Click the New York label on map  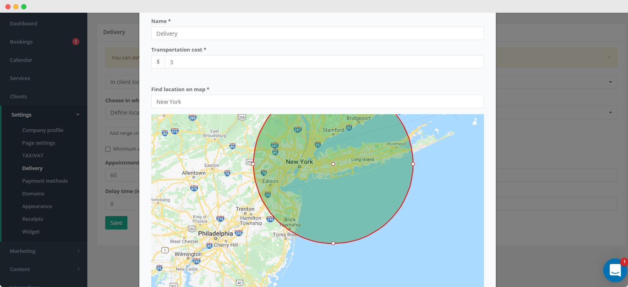(x=299, y=162)
